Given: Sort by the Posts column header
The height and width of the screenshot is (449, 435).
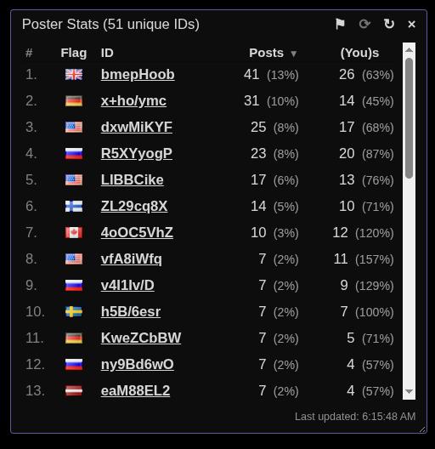Looking at the screenshot, I should pyautogui.click(x=266, y=53).
